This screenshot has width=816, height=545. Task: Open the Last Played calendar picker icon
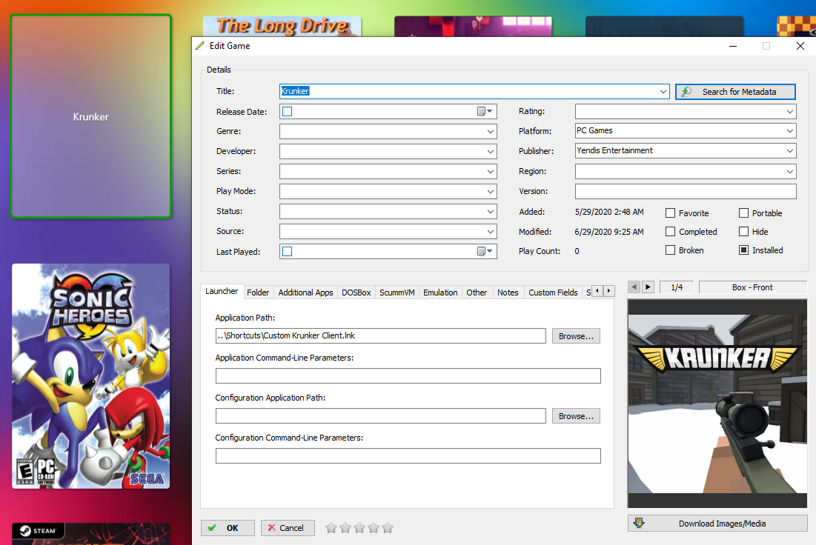485,252
